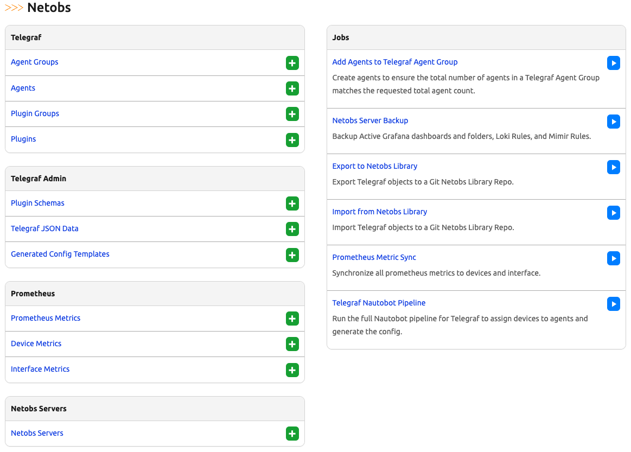Run the Add Agents to Telegraf job
This screenshot has height=452, width=631.
(613, 63)
